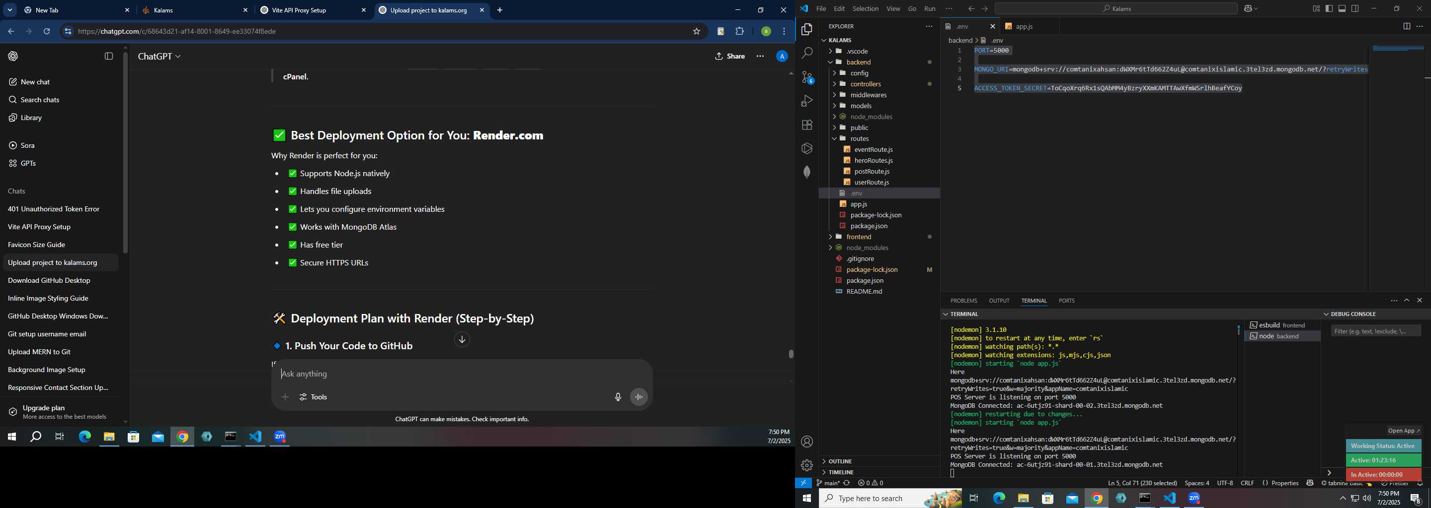
Task: Click the ChatGPT profile avatar A
Action: pos(782,56)
